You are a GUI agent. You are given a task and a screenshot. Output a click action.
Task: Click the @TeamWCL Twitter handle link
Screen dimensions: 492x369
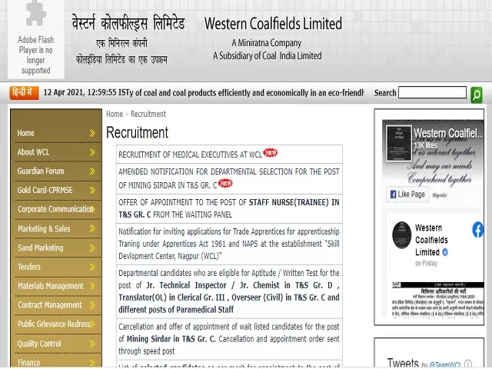pyautogui.click(x=445, y=365)
